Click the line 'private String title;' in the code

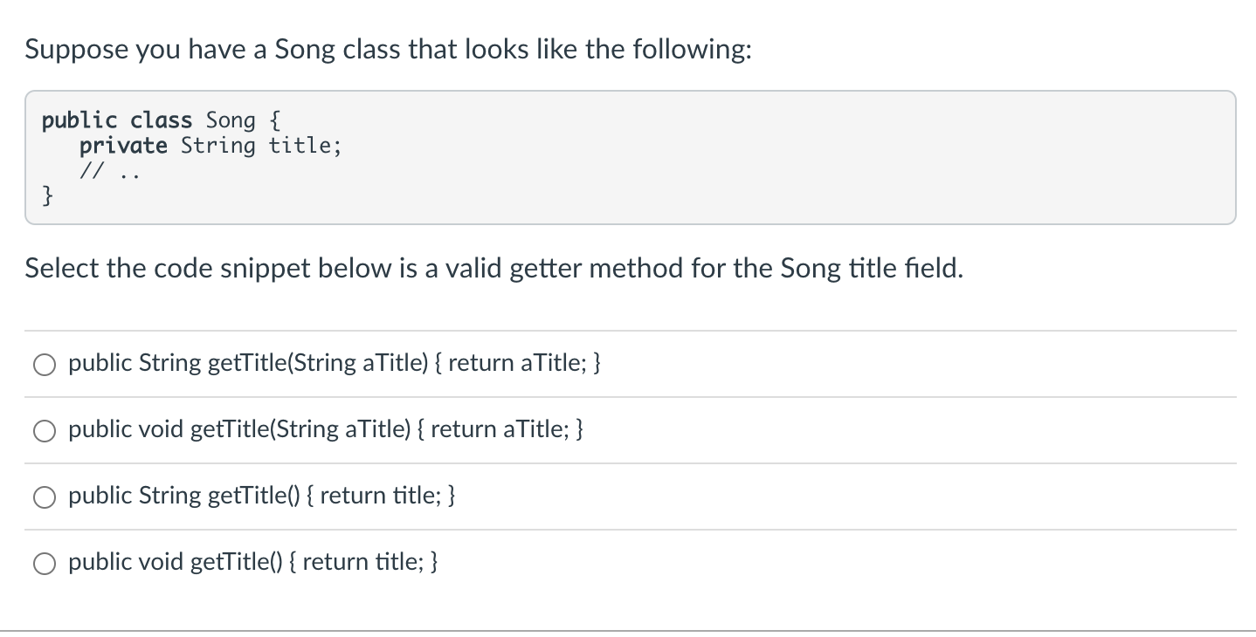click(210, 145)
